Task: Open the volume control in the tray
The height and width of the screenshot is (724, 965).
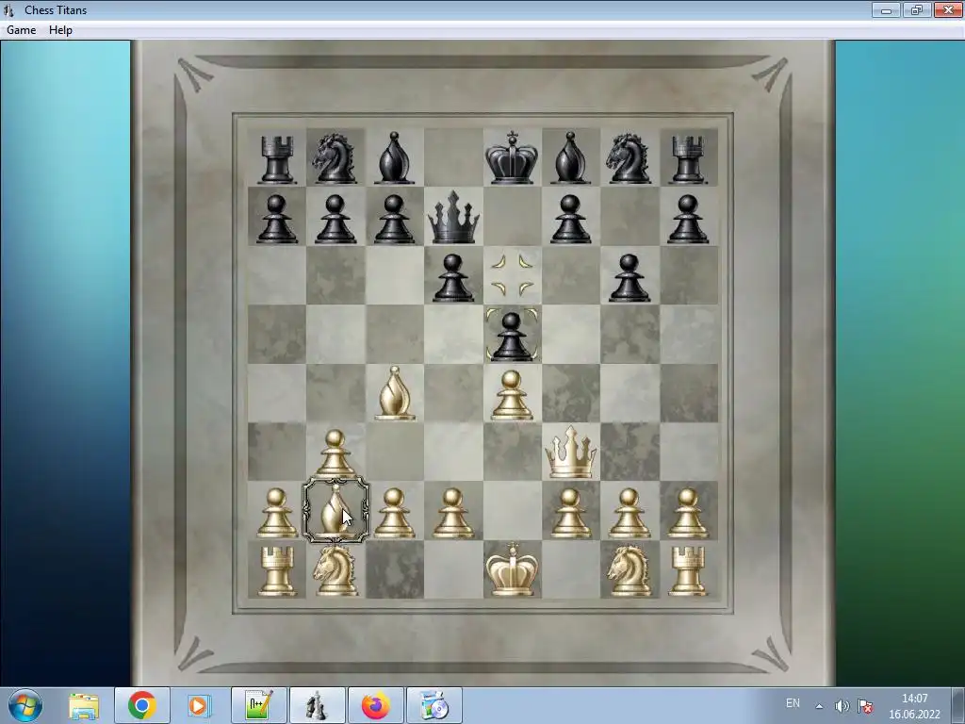Action: [x=842, y=706]
